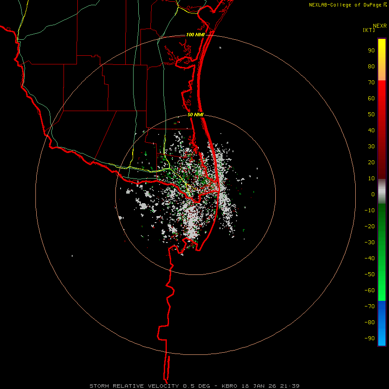Click the -90 value on velocity scale

(370, 338)
